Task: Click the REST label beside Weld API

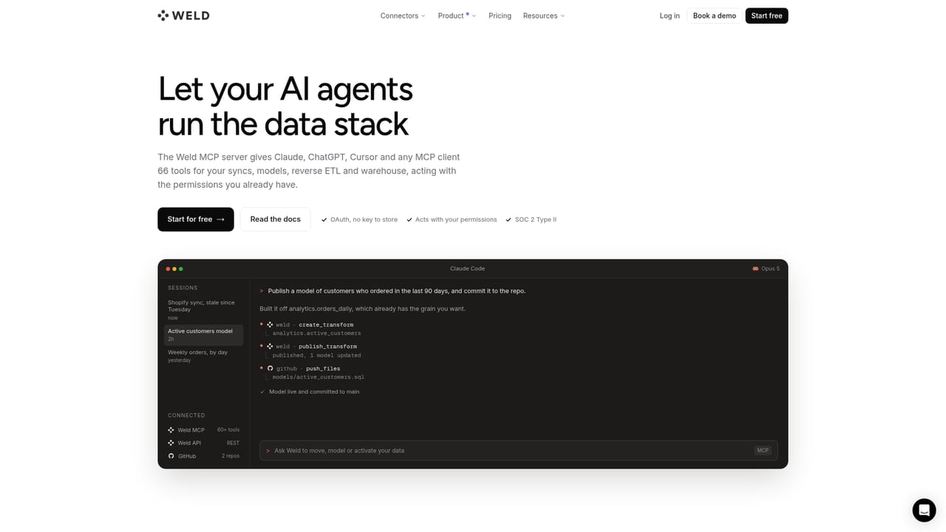Action: [233, 443]
